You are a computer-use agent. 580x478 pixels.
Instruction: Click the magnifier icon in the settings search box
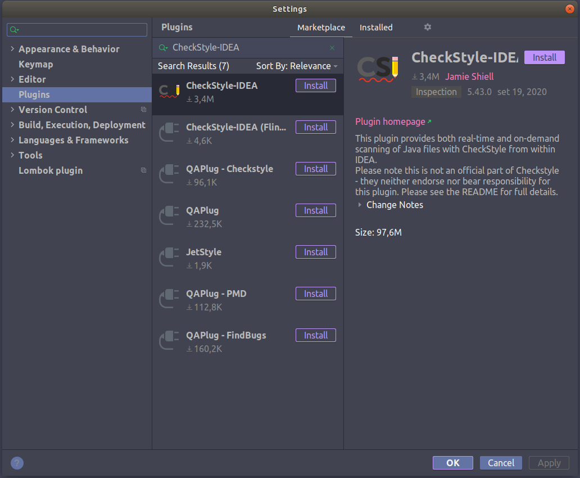click(14, 30)
